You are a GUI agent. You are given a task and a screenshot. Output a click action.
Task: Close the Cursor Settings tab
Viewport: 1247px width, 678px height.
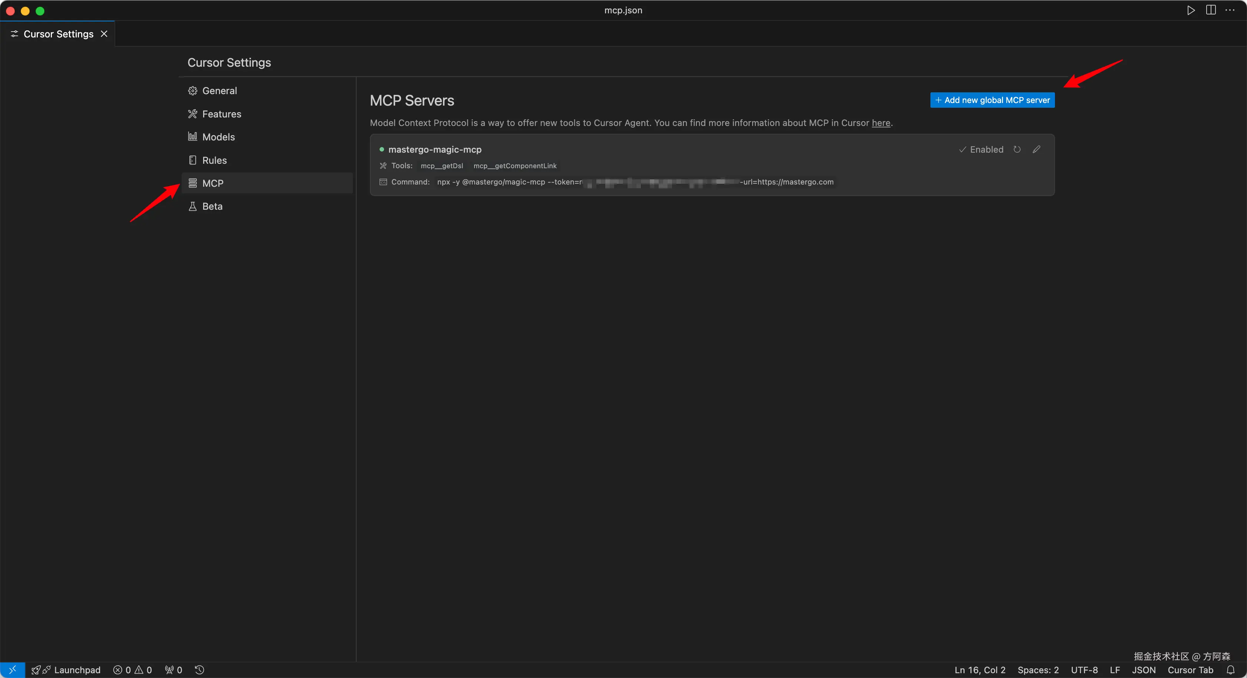[x=104, y=34]
